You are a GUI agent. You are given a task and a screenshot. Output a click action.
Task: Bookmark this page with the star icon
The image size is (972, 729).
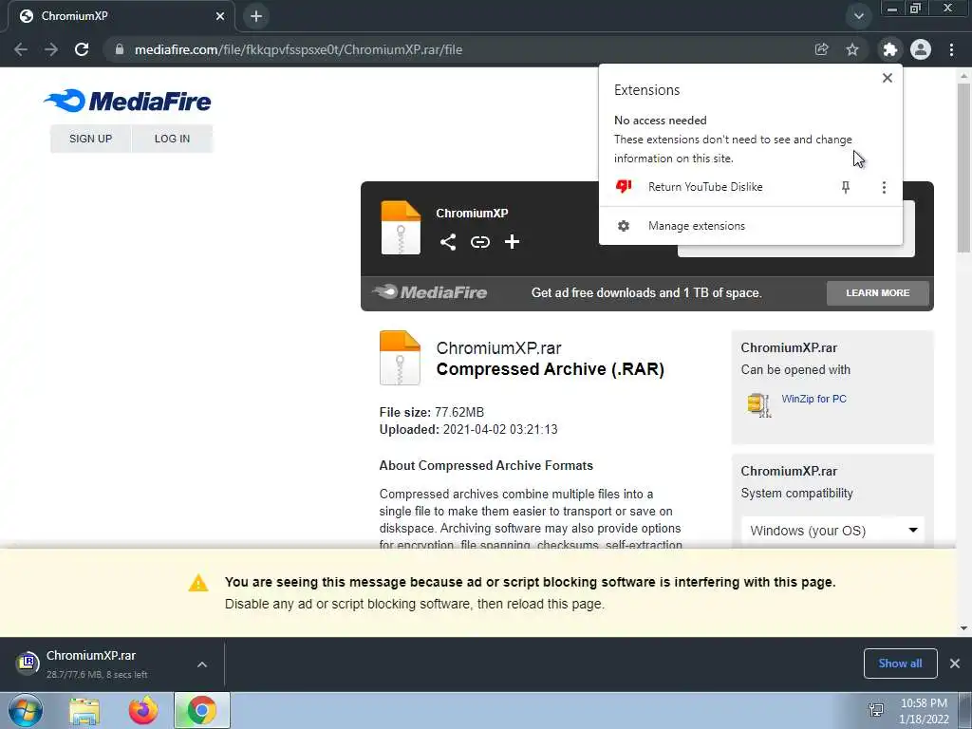852,49
